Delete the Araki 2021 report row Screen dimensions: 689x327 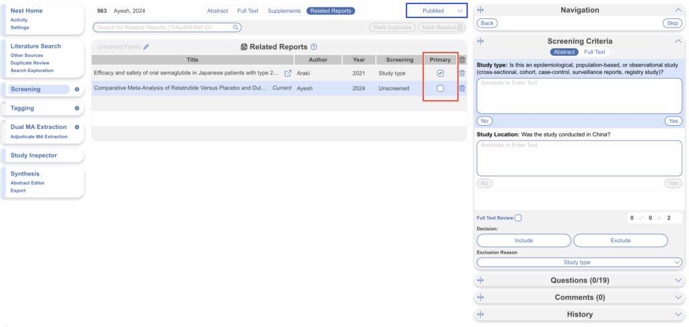tap(462, 73)
